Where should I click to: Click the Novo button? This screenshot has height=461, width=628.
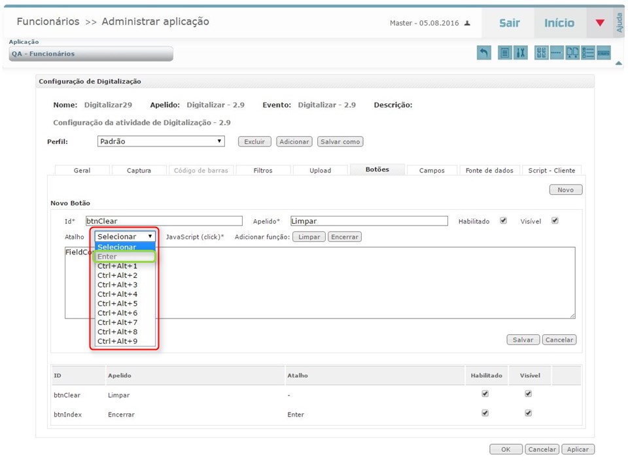click(x=565, y=189)
